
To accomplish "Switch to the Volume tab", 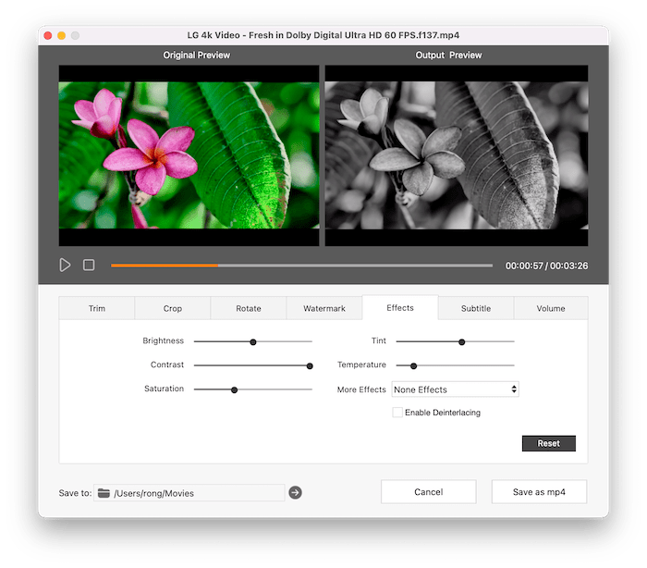I will click(551, 308).
